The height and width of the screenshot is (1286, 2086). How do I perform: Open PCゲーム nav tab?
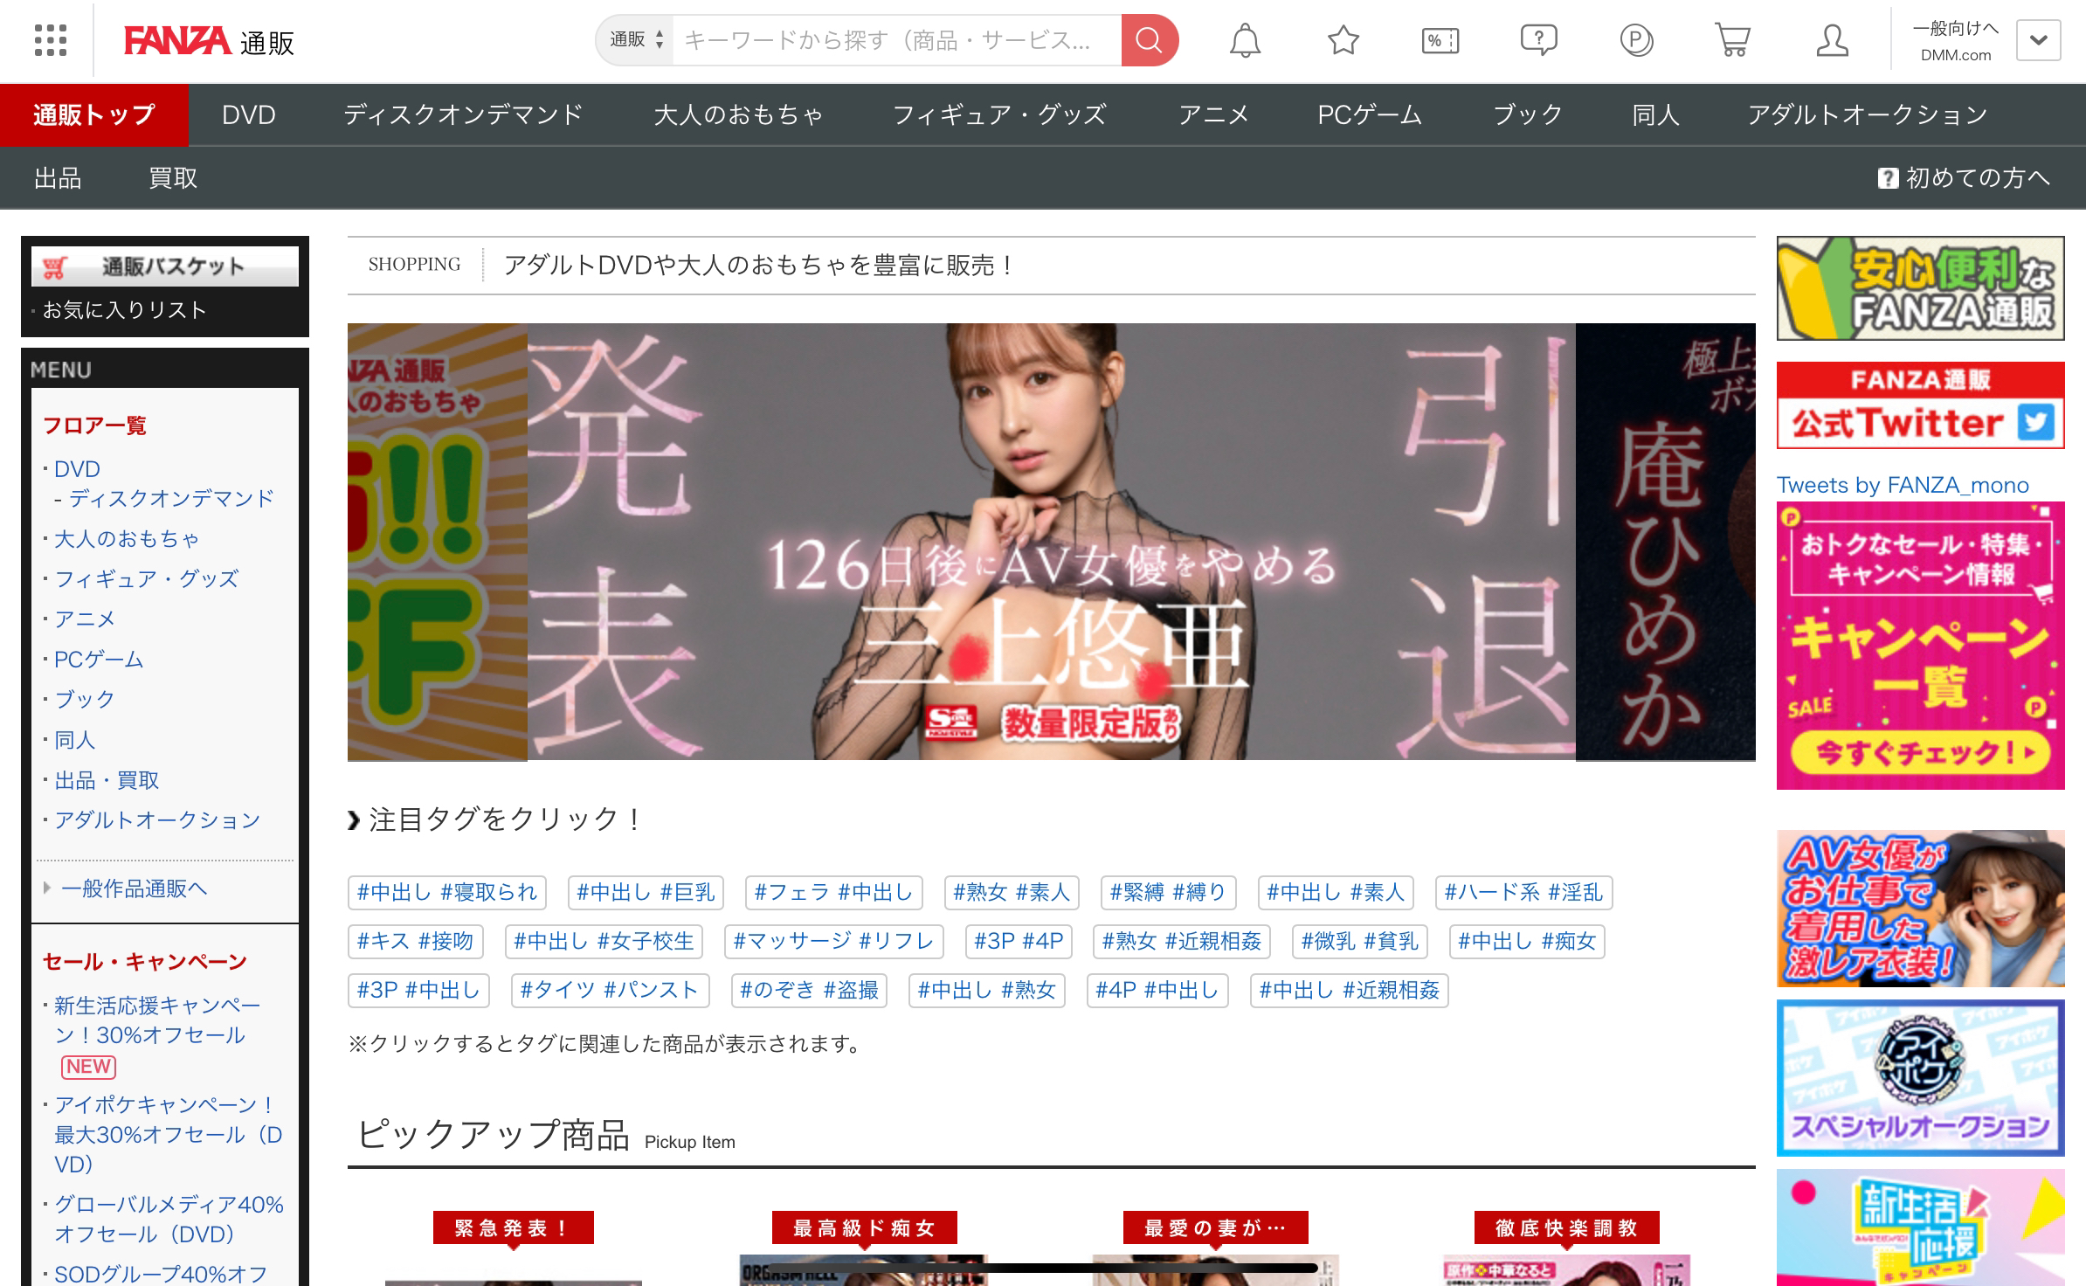point(1370,114)
